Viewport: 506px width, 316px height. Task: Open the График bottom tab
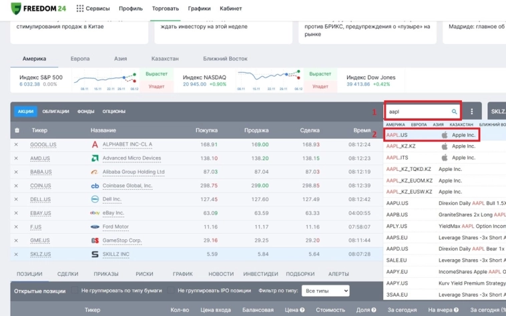click(x=183, y=274)
